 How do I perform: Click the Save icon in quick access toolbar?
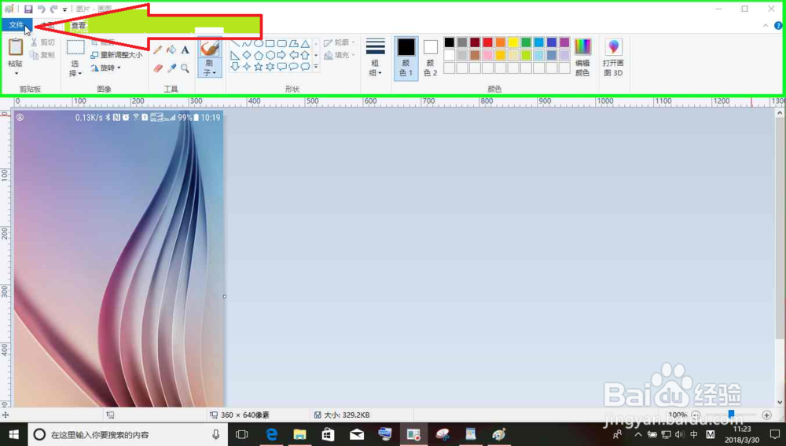click(x=28, y=9)
